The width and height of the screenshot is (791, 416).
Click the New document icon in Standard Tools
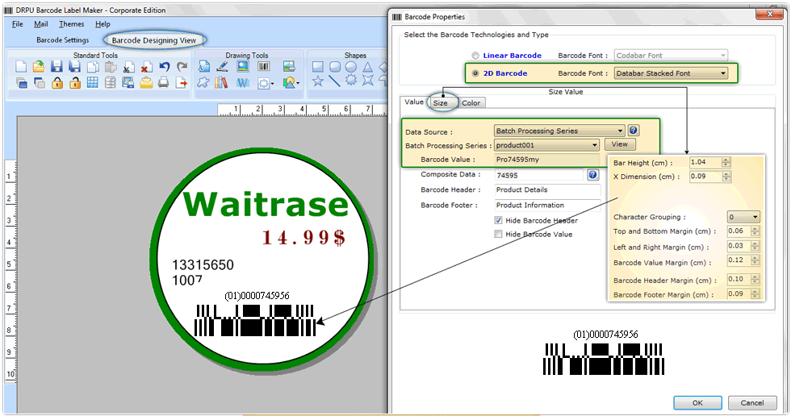click(21, 67)
